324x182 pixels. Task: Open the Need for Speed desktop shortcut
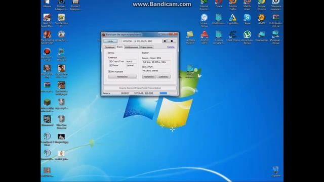coord(47,20)
